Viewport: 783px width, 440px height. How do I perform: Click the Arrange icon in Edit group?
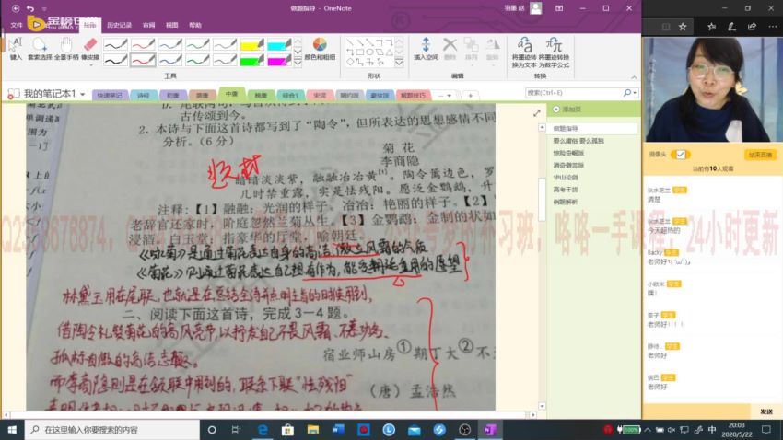pyautogui.click(x=472, y=49)
